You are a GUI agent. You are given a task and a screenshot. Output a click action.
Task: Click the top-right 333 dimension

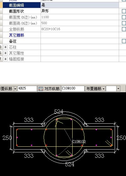[x=100, y=120]
